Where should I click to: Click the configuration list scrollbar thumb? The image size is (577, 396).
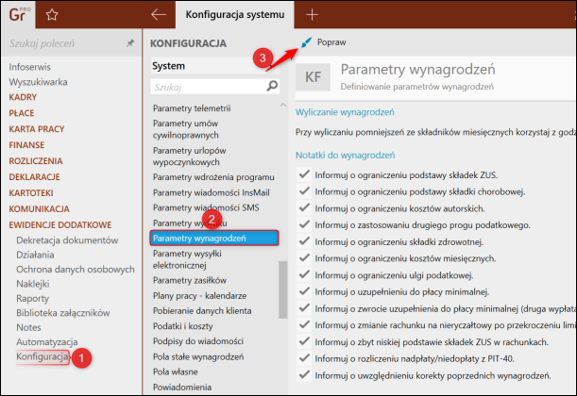click(x=282, y=289)
